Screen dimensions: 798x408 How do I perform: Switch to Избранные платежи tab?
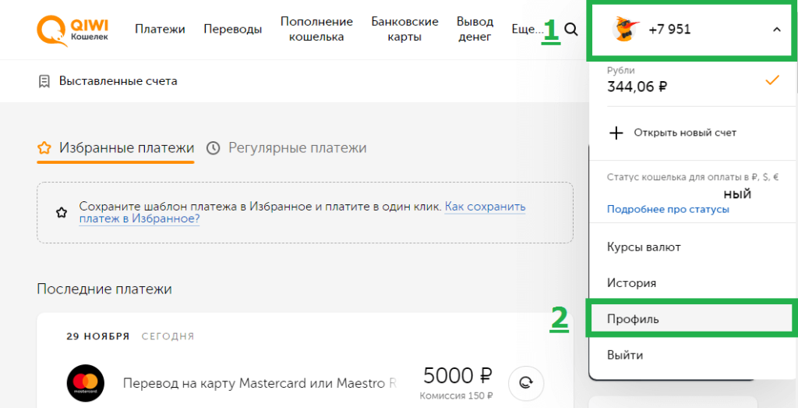[x=115, y=148]
